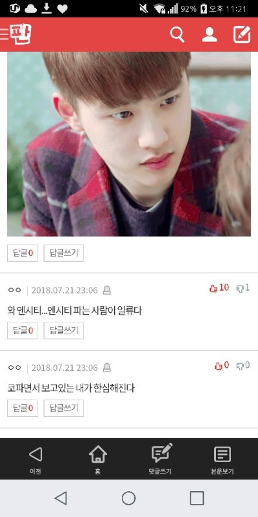Select 댓글쓰기 in bottom bar
This screenshot has height=517, width=258.
(160, 459)
